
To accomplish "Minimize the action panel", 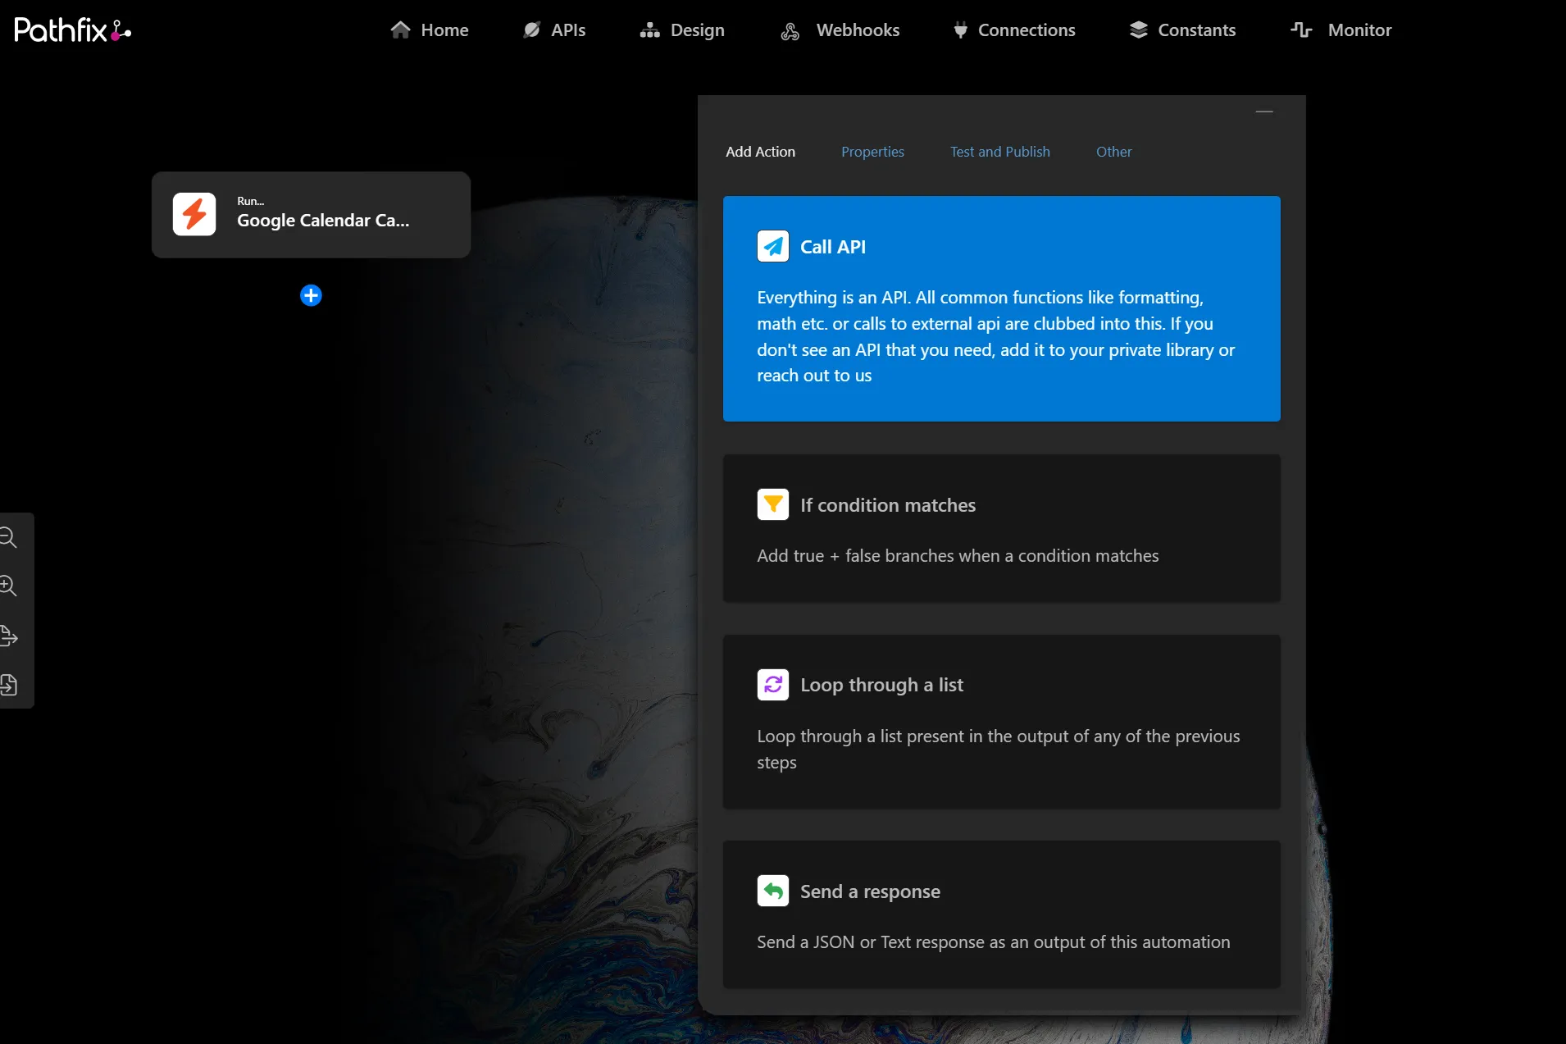I will pos(1264,112).
